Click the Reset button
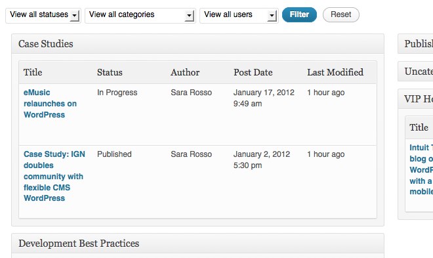Viewport: 433px width, 258px height. [x=340, y=14]
